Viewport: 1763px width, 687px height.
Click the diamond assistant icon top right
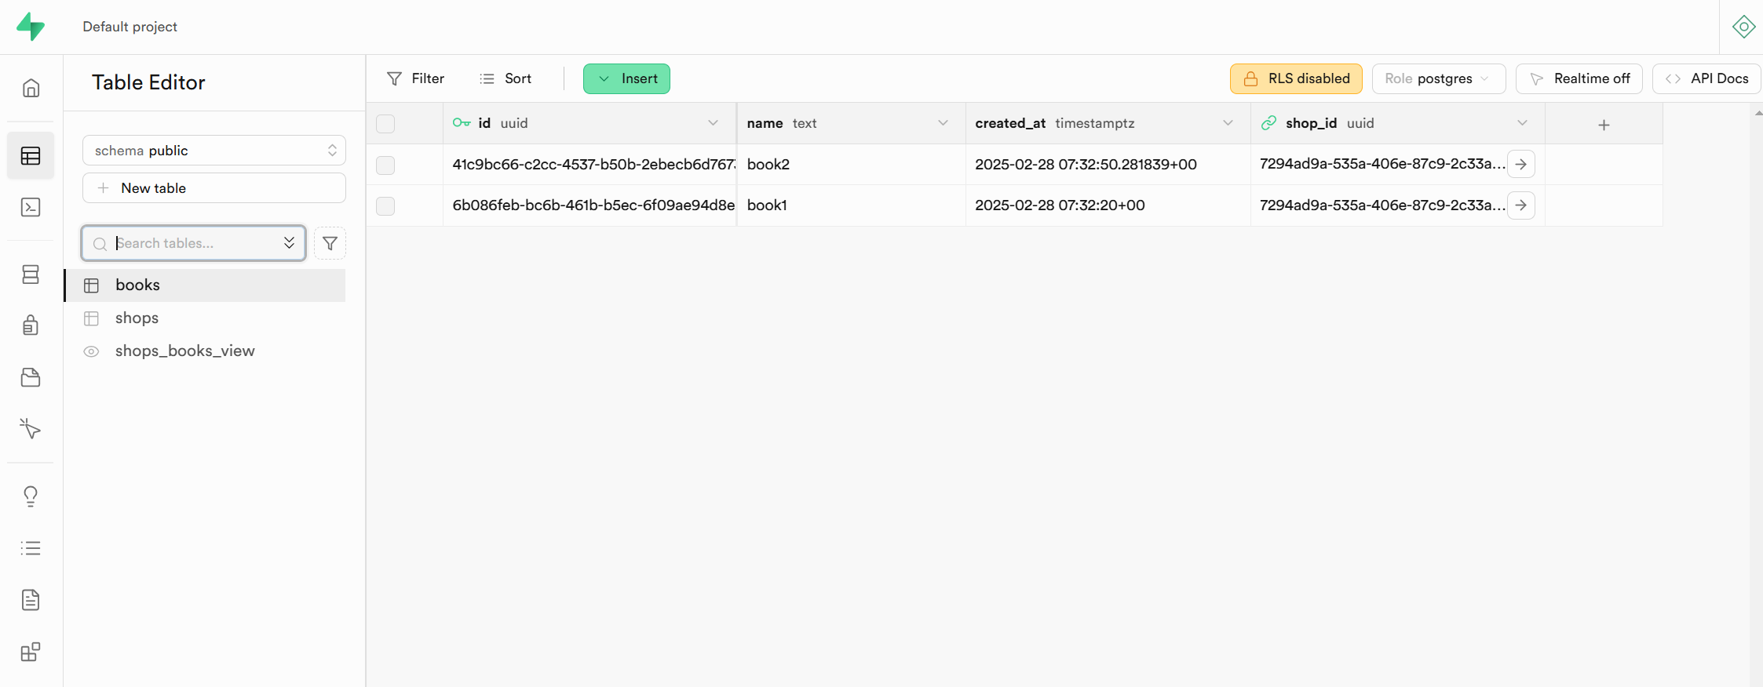pos(1743,27)
